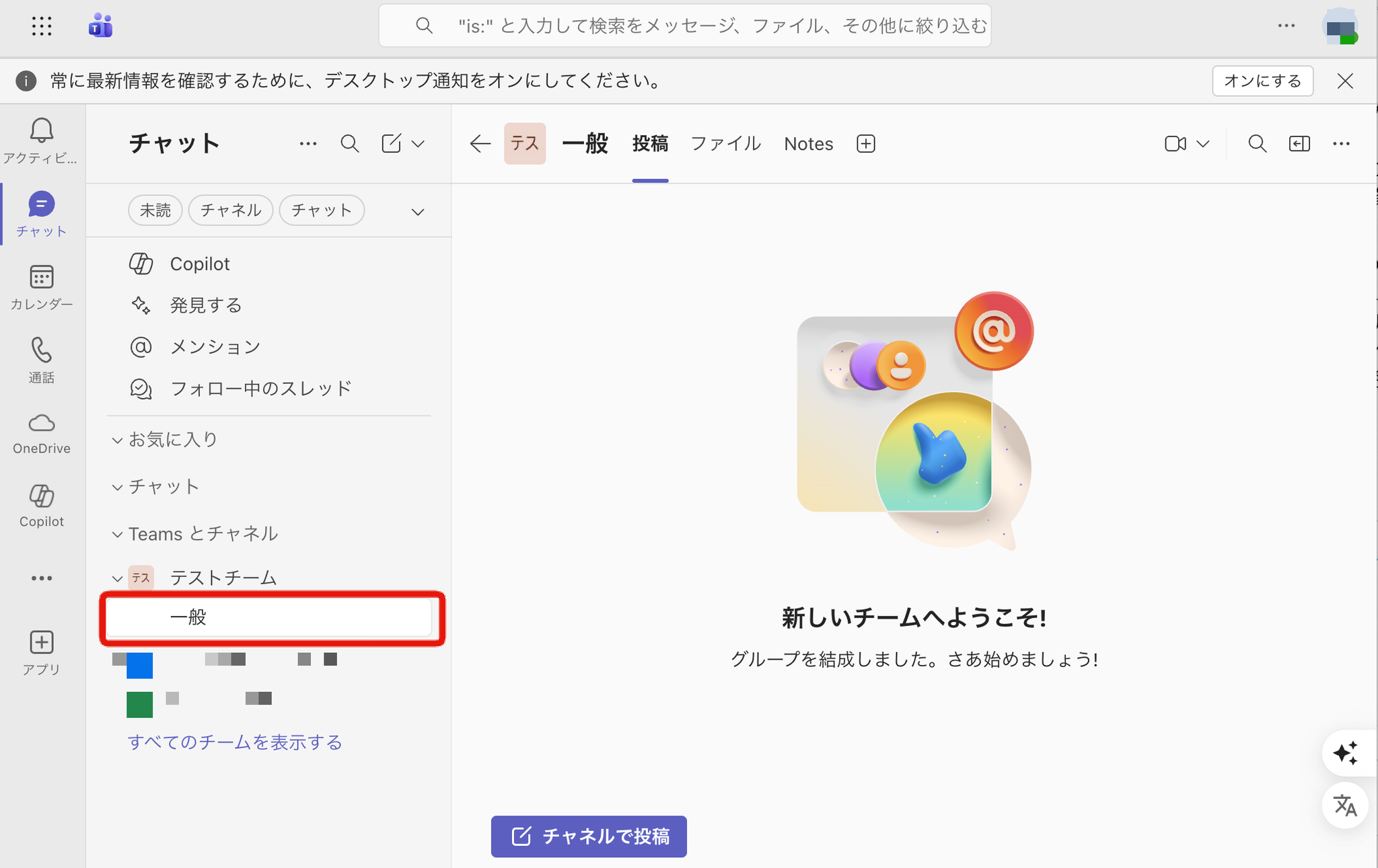Toggle the チャネル filter chip

(x=230, y=210)
